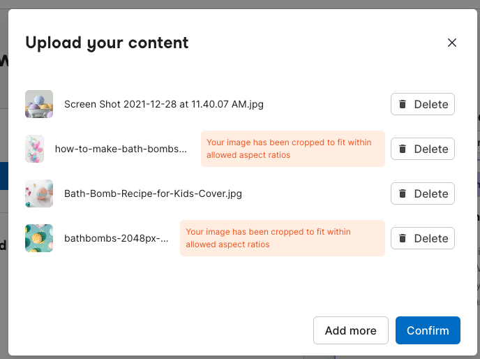
Task: Click the how-to-make-bath-bombs filename text
Action: (x=121, y=149)
